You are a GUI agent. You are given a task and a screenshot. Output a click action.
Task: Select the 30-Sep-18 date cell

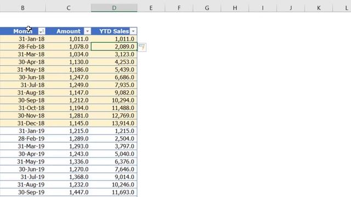(x=22, y=100)
